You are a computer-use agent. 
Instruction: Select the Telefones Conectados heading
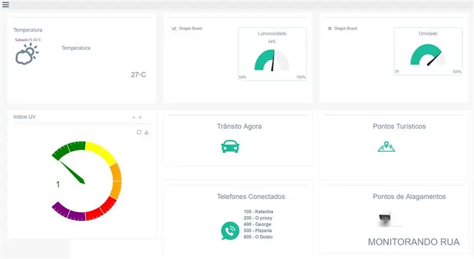[251, 196]
